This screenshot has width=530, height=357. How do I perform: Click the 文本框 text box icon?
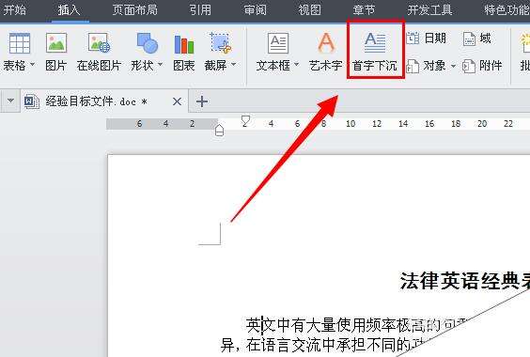coord(278,43)
